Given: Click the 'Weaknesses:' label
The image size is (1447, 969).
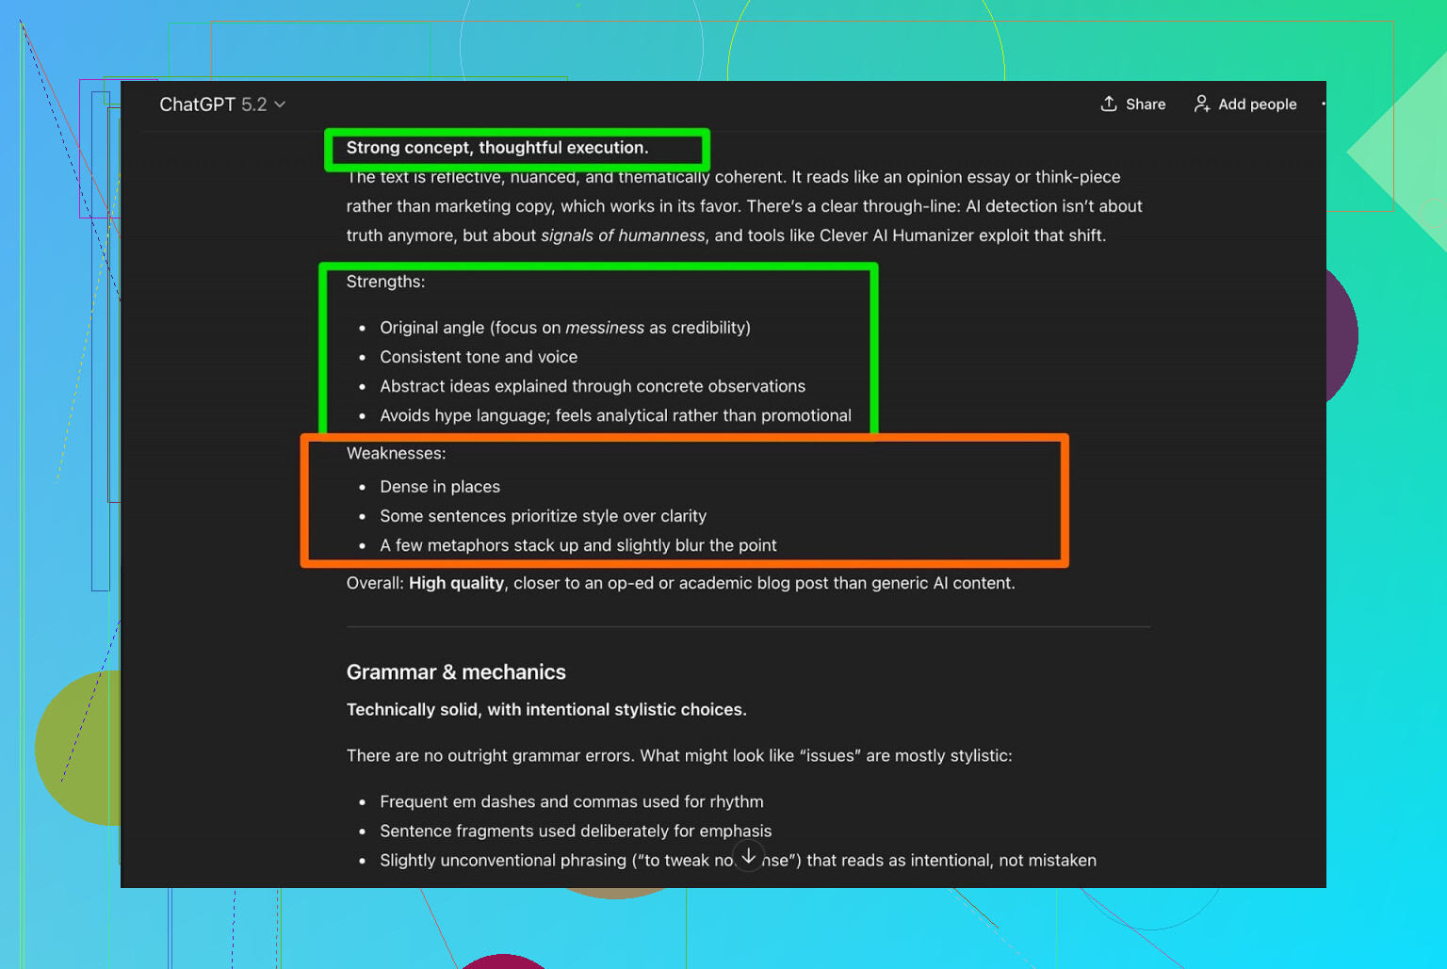Looking at the screenshot, I should (396, 453).
